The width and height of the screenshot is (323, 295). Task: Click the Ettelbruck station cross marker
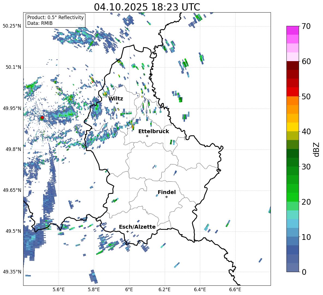(x=147, y=136)
